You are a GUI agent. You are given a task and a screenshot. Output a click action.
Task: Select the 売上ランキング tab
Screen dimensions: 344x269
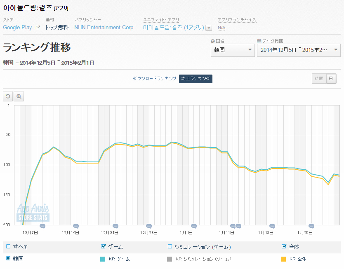(196, 79)
